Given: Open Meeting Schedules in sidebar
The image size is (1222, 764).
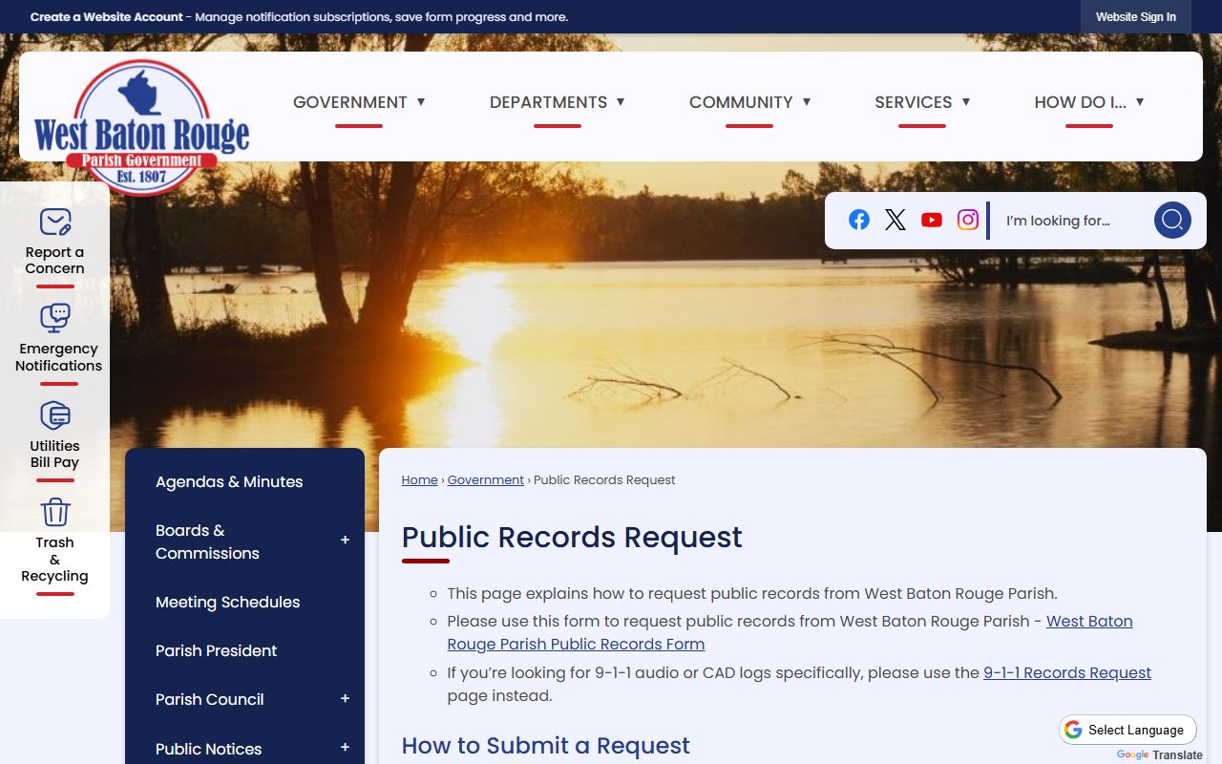Looking at the screenshot, I should [x=228, y=603].
